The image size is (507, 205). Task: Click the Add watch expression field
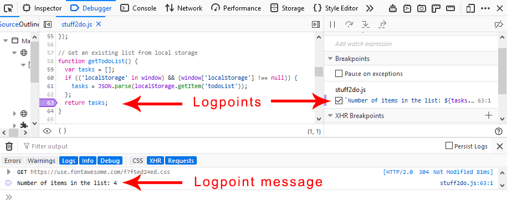pos(411,44)
